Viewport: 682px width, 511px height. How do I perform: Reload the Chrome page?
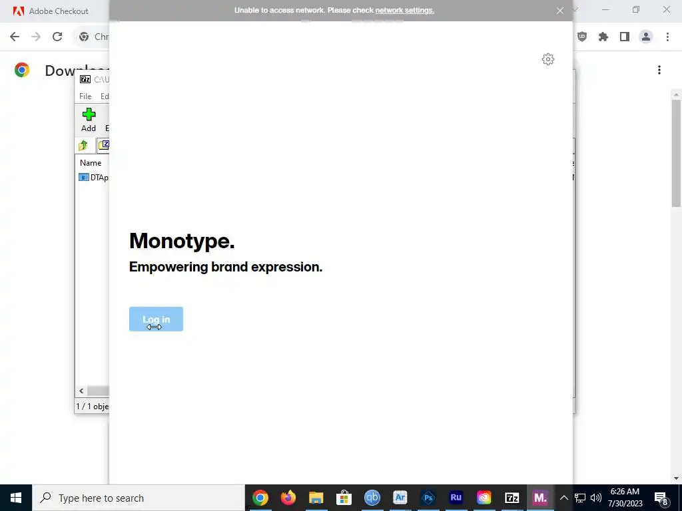[57, 37]
